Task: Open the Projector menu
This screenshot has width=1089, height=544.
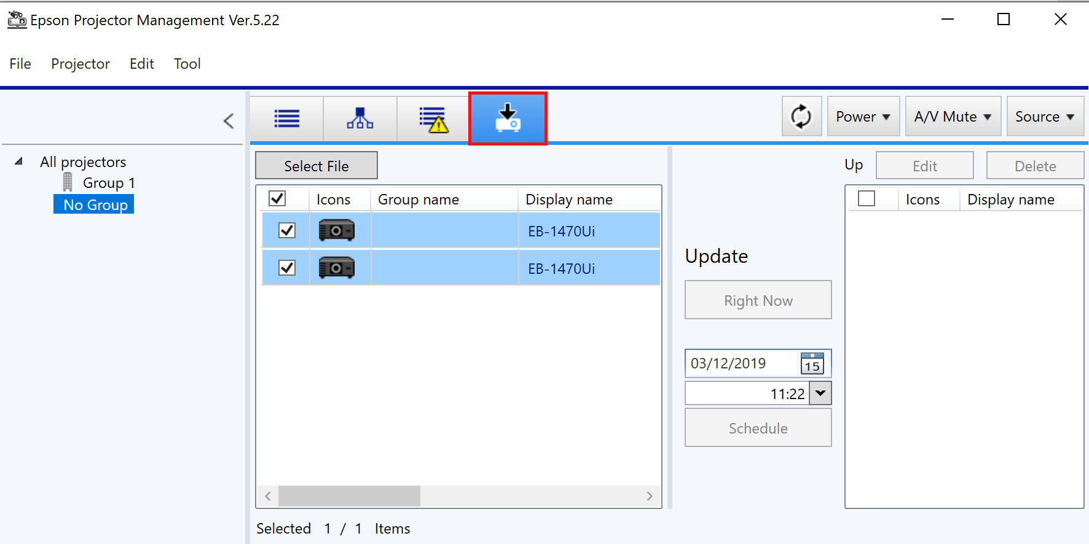Action: (x=81, y=64)
